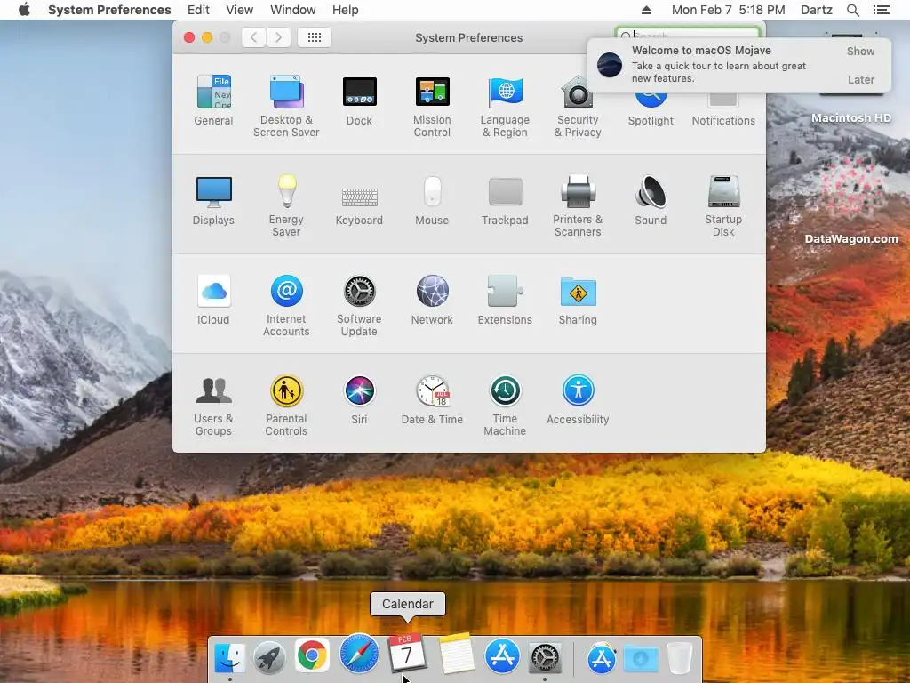Viewport: 910px width, 683px height.
Task: Open Security & Privacy preferences
Action: (x=578, y=106)
